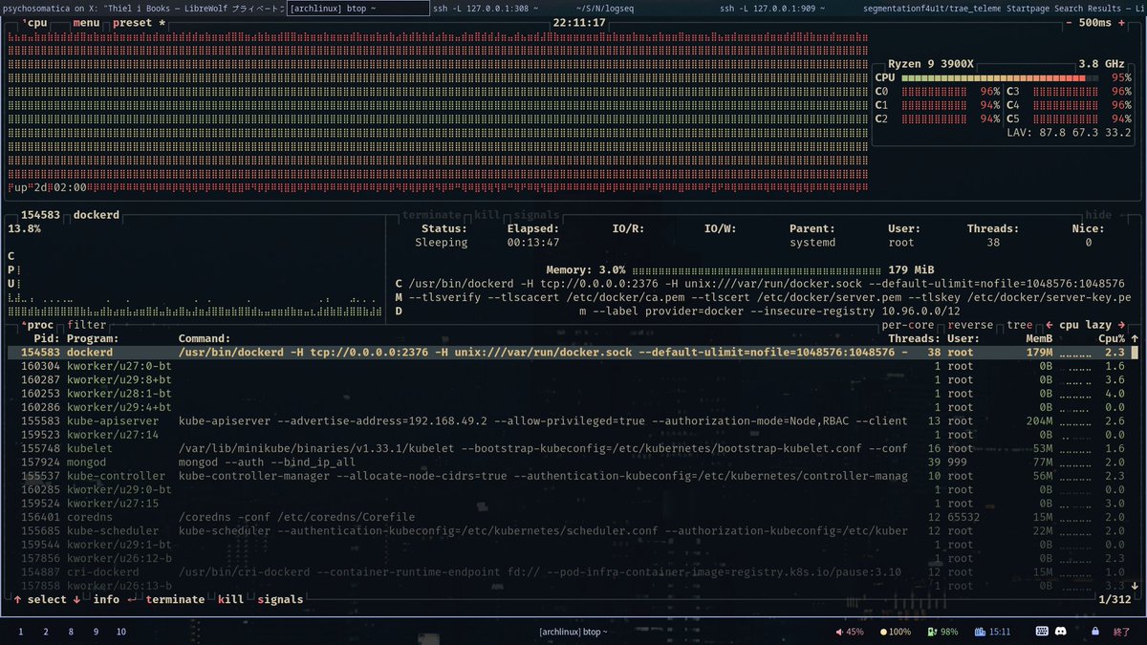Switch to workspace 2
1147x645 pixels.
(45, 632)
